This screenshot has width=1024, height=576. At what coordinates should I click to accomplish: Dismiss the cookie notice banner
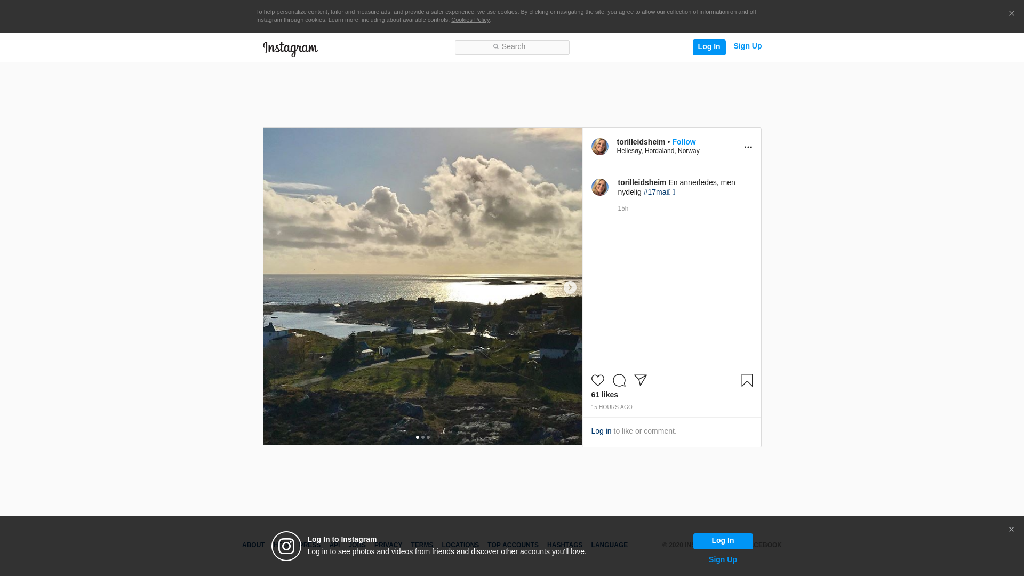point(1011,14)
